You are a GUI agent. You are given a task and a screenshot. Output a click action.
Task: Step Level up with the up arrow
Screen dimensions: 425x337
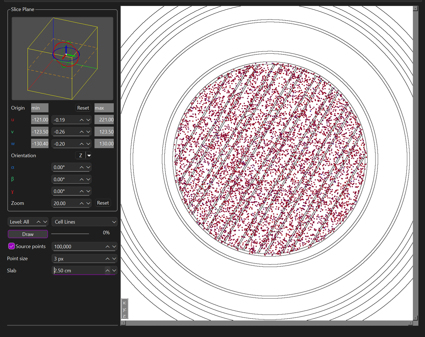pyautogui.click(x=39, y=222)
